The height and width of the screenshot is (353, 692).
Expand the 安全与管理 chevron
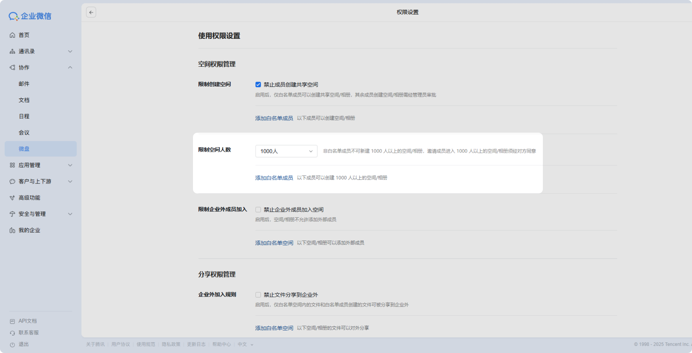pos(70,214)
